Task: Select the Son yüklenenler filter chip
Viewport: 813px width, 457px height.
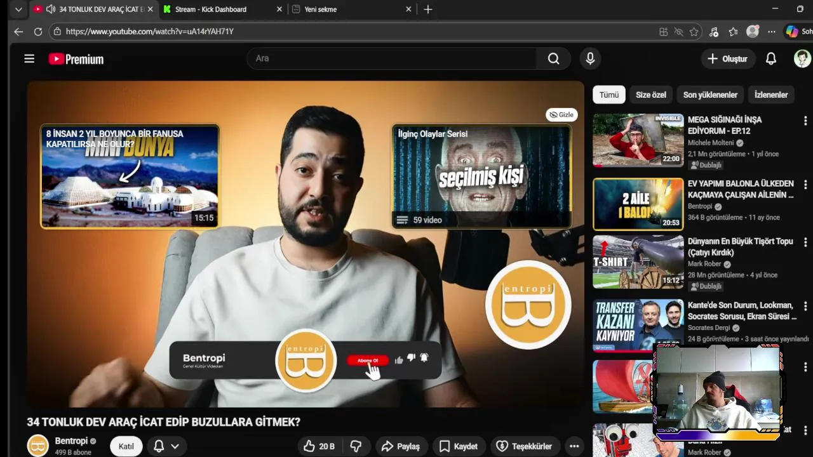Action: (710, 95)
